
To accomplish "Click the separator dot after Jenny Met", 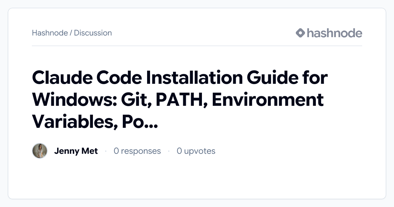I will pyautogui.click(x=106, y=151).
